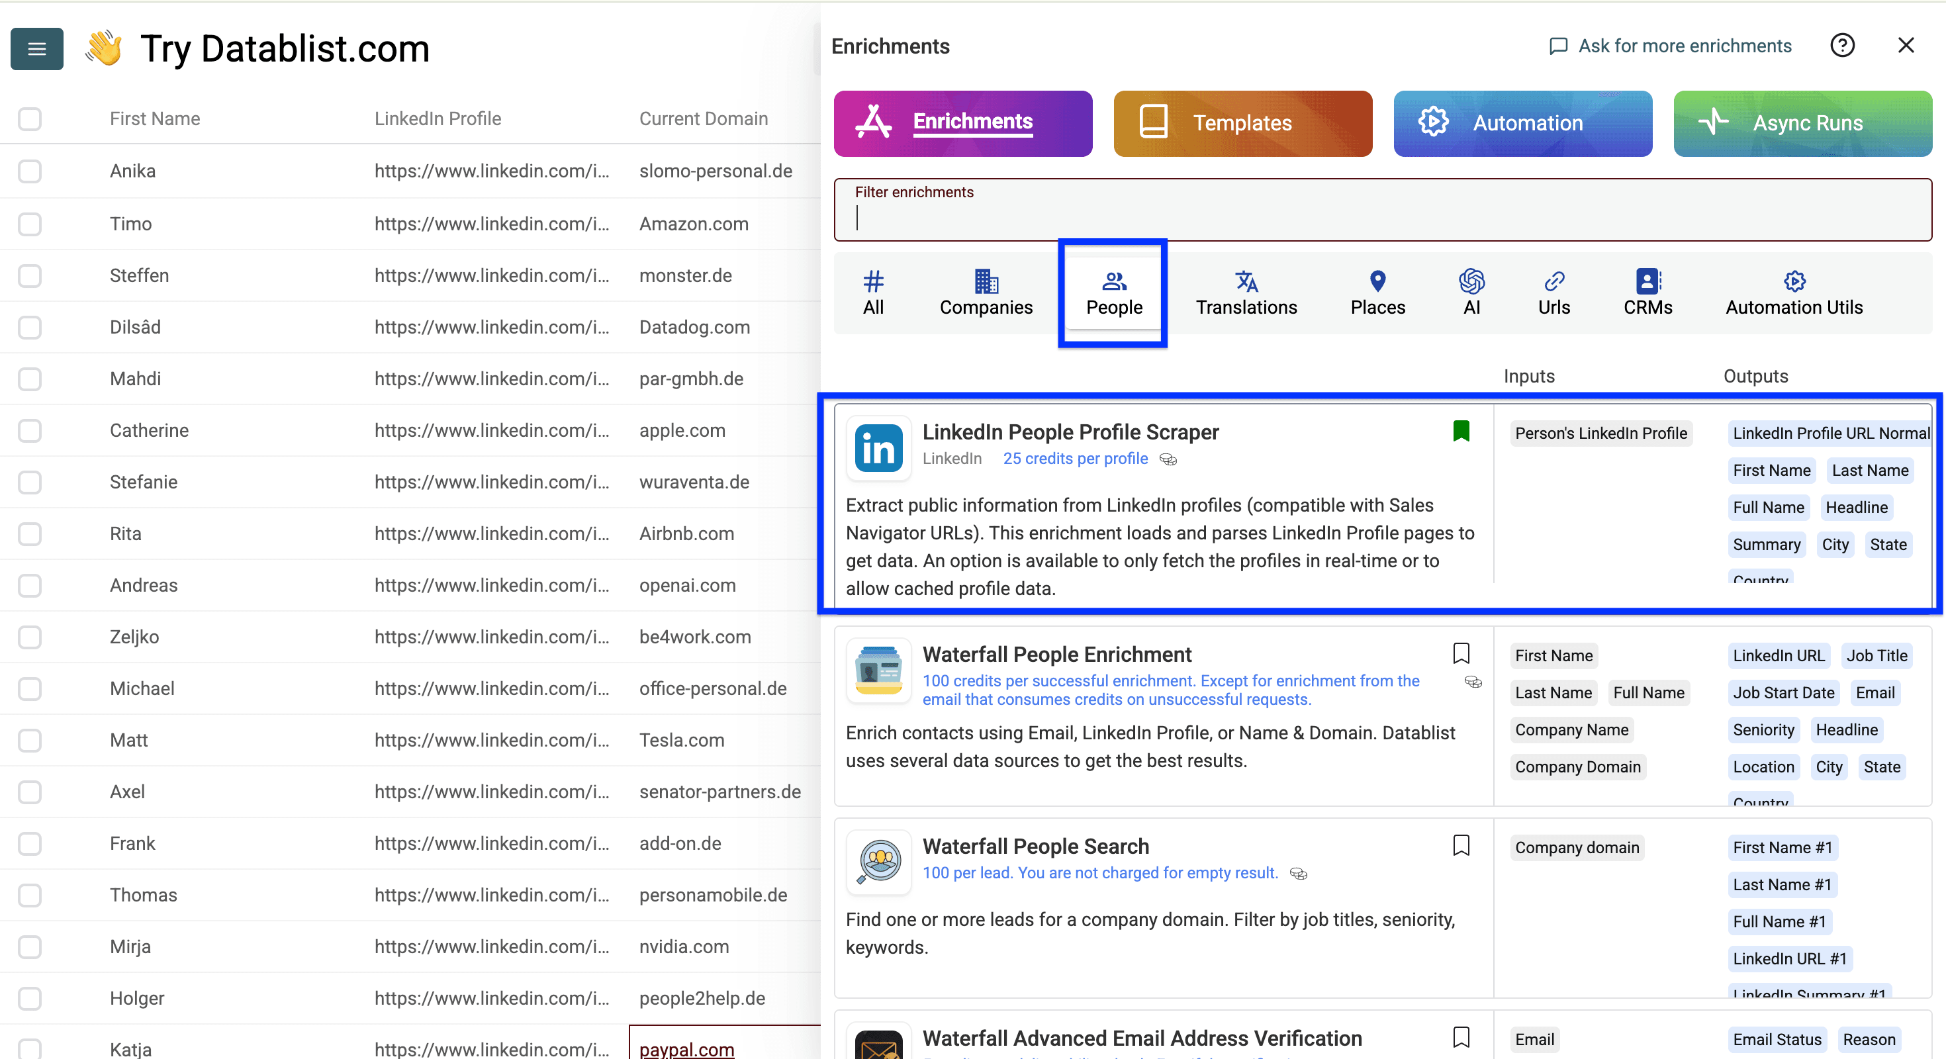Select the Places category icon
Image resolution: width=1946 pixels, height=1059 pixels.
[x=1377, y=293]
